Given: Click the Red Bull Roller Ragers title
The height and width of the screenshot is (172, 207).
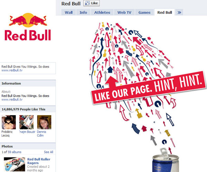Looking at the screenshot, I should tap(39, 161).
